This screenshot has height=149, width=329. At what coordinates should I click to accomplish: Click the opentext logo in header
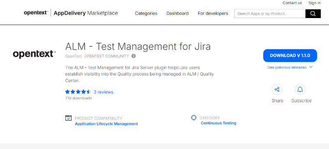[36, 13]
